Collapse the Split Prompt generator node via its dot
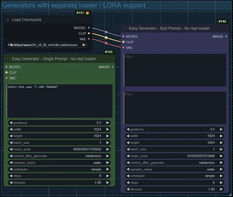 125,28
